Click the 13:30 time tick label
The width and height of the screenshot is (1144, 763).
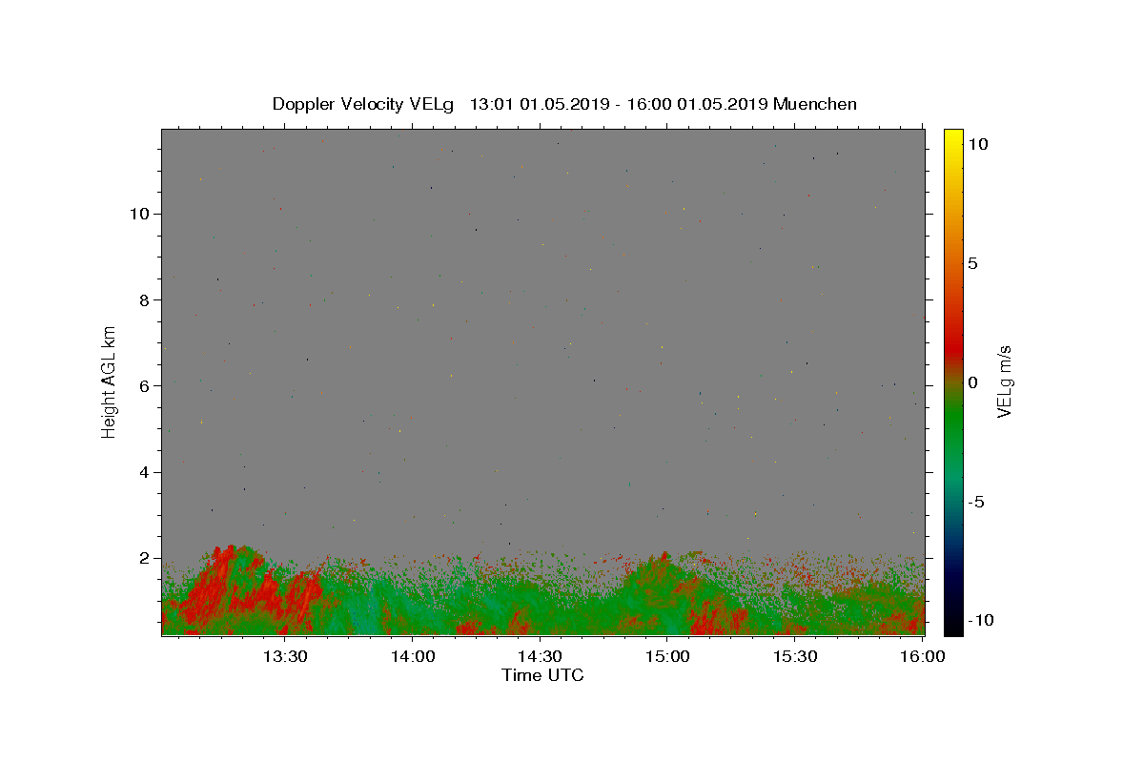(284, 656)
